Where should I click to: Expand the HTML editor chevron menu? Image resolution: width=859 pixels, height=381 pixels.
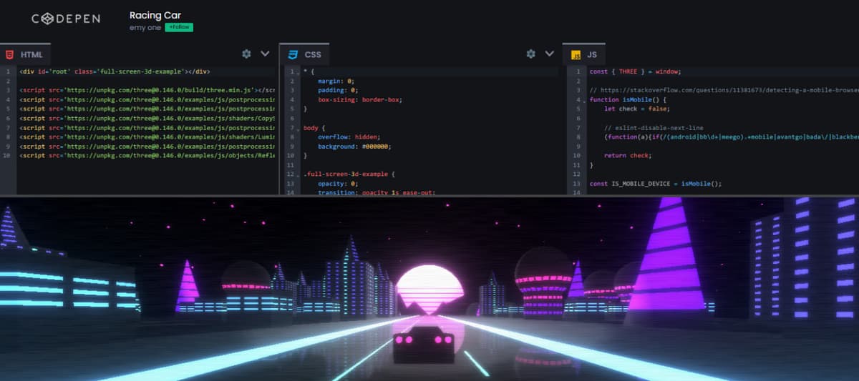265,54
